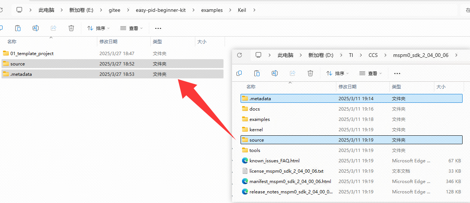Viewport: 470px width, 203px height.
Task: Select the known_issues_FAQ.html file
Action: [352, 161]
